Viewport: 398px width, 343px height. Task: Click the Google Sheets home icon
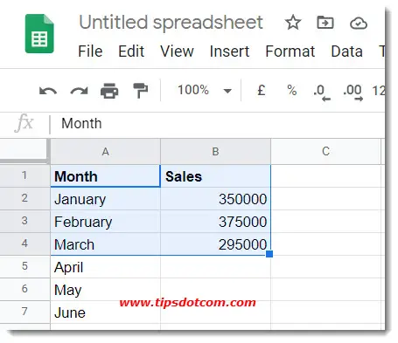click(39, 33)
